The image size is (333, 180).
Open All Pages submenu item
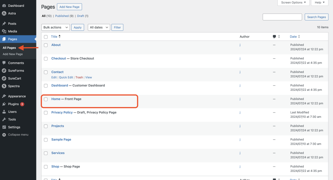(x=9, y=48)
